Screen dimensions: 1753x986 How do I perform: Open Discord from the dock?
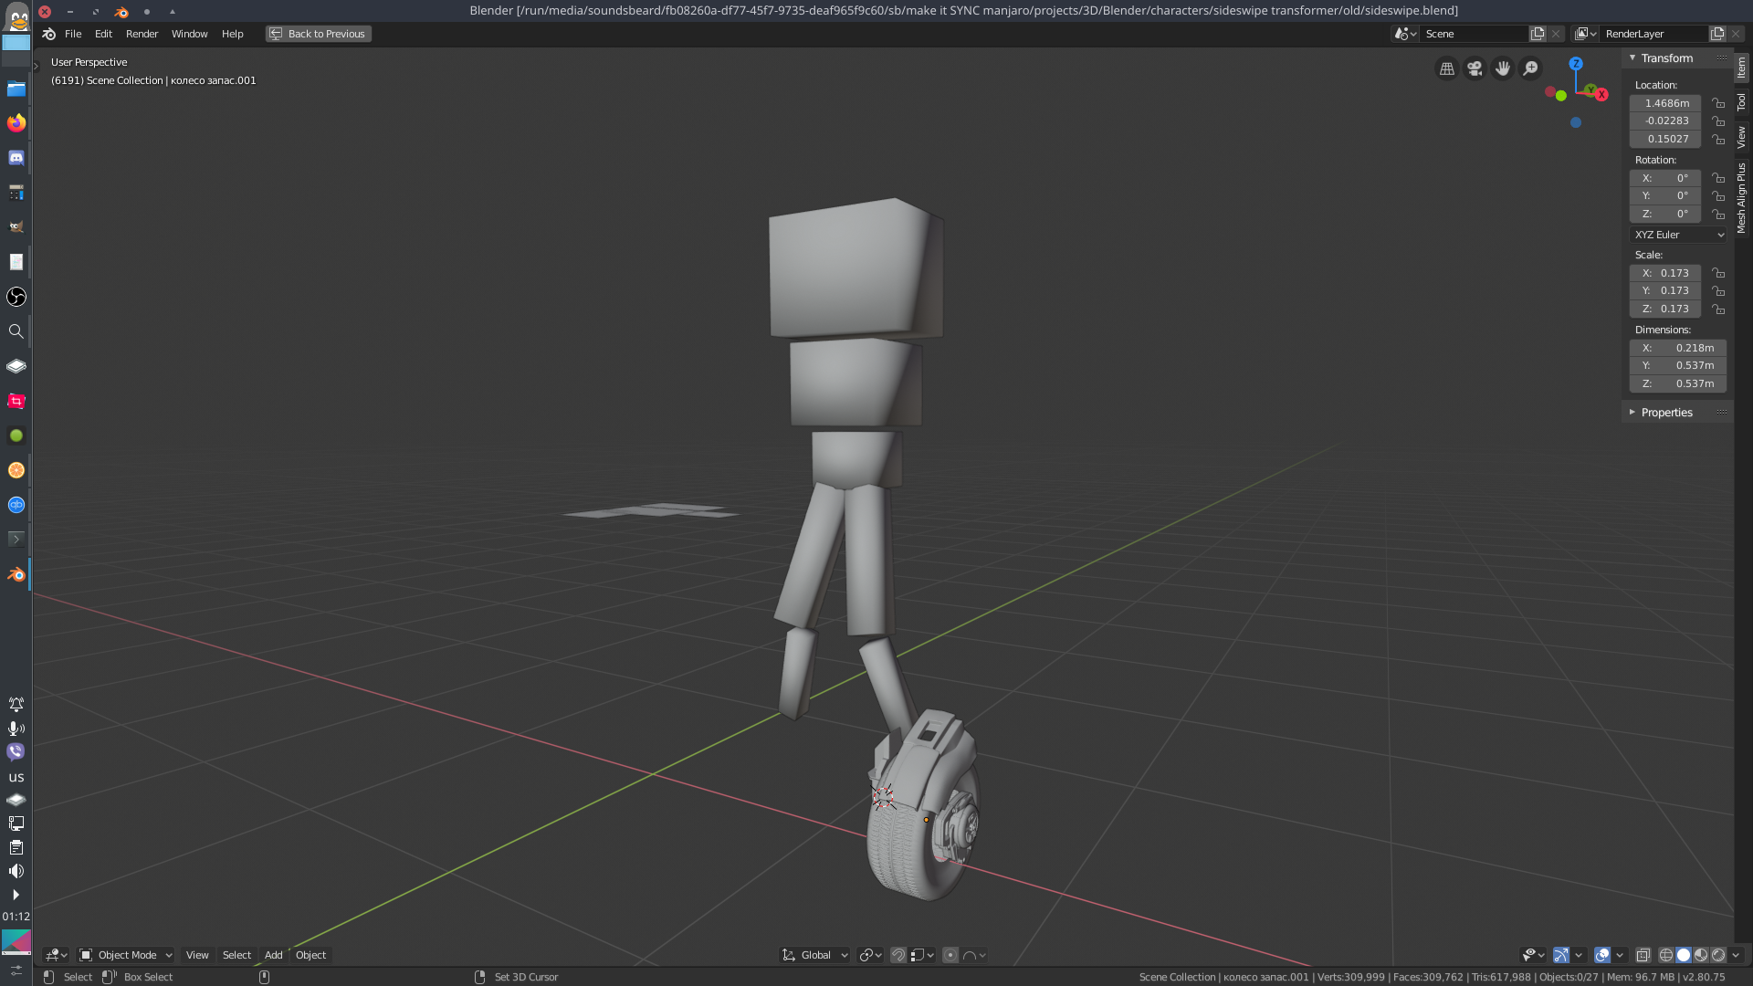[x=16, y=158]
